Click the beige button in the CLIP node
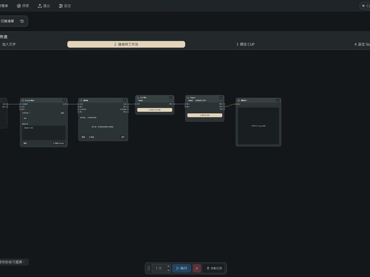Viewport: 370px width, 277px height. 154,110
